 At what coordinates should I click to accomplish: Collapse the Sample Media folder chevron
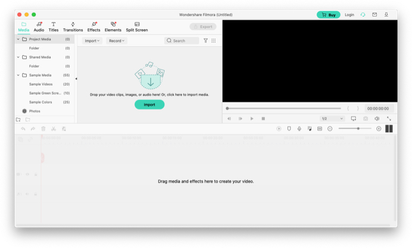click(18, 75)
